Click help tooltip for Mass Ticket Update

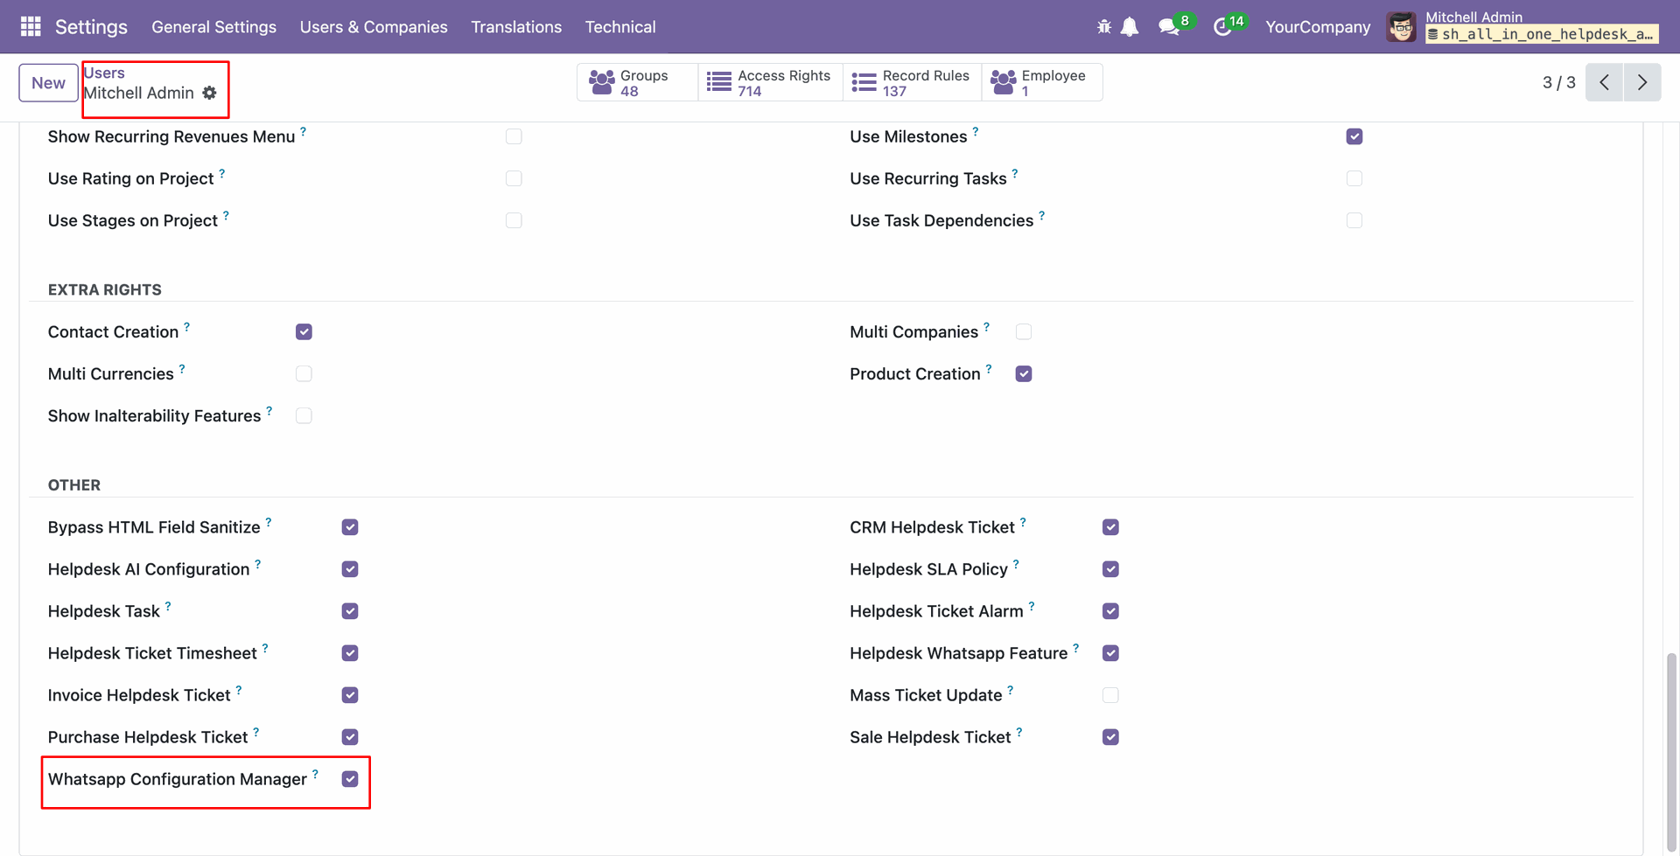coord(1010,690)
